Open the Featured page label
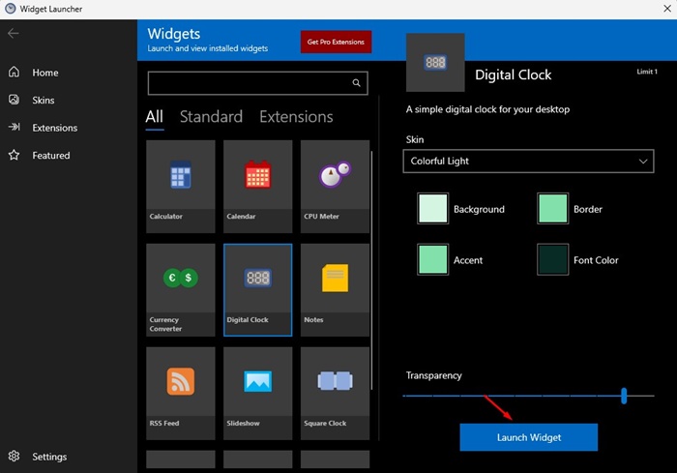The width and height of the screenshot is (677, 473). (x=51, y=156)
